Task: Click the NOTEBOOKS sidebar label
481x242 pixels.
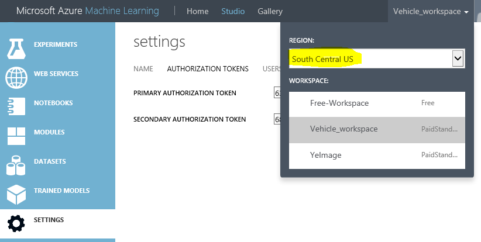Action: pyautogui.click(x=53, y=103)
